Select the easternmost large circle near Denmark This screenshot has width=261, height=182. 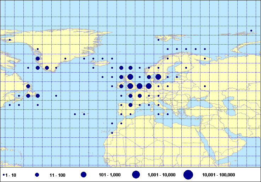(x=158, y=77)
